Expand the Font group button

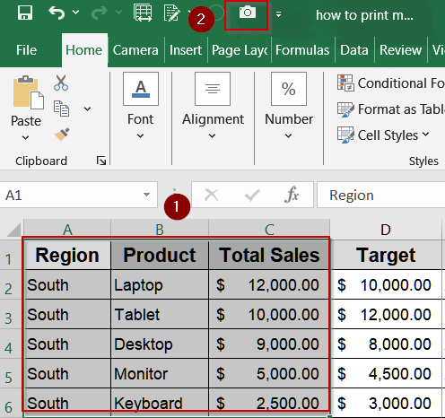point(141,105)
